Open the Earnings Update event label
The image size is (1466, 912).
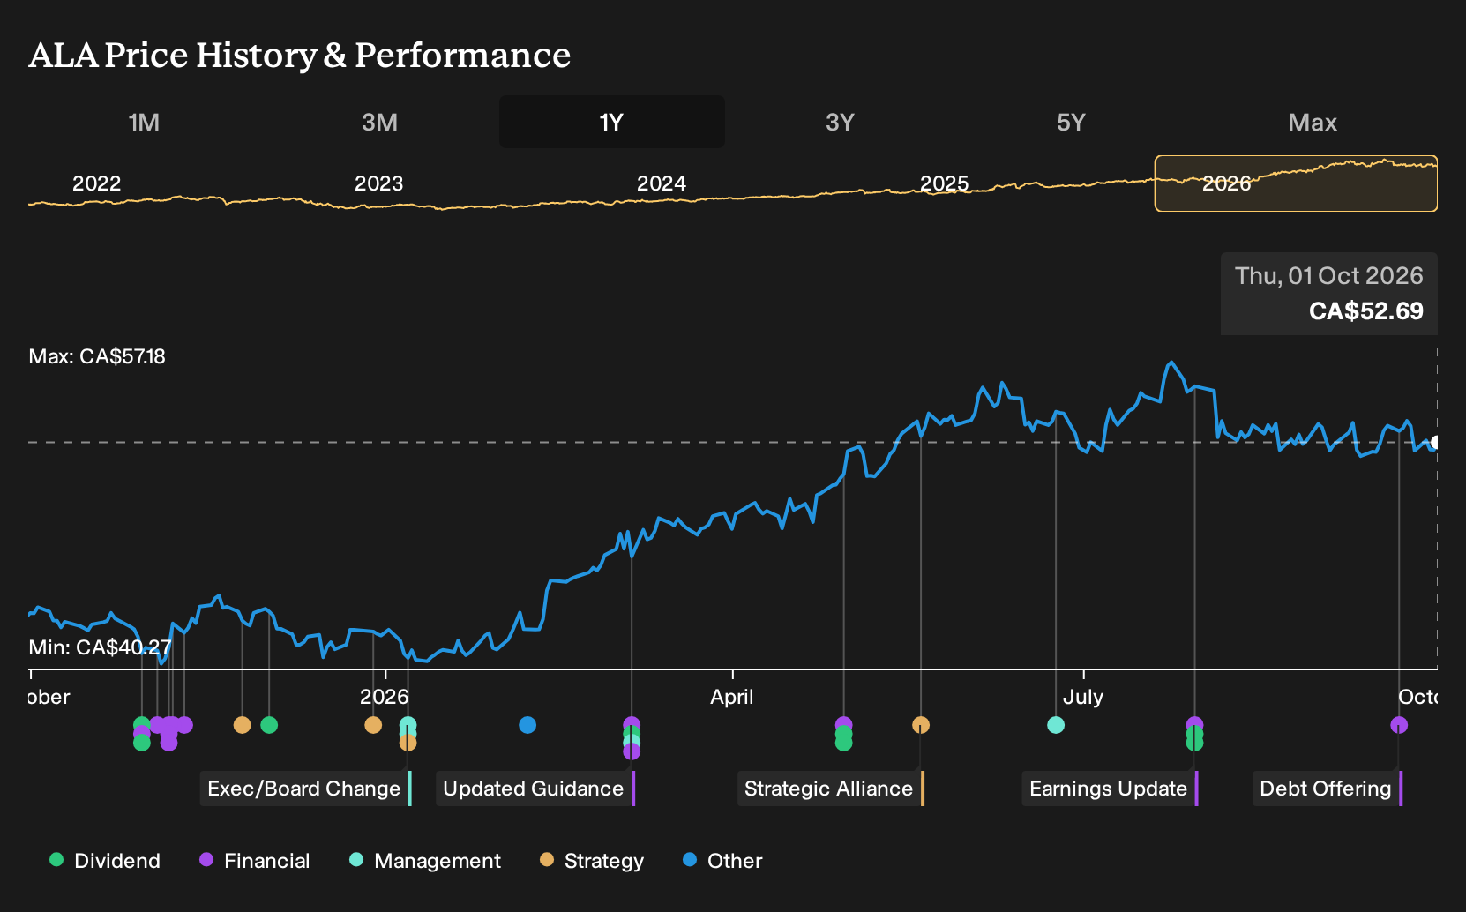pos(1111,789)
